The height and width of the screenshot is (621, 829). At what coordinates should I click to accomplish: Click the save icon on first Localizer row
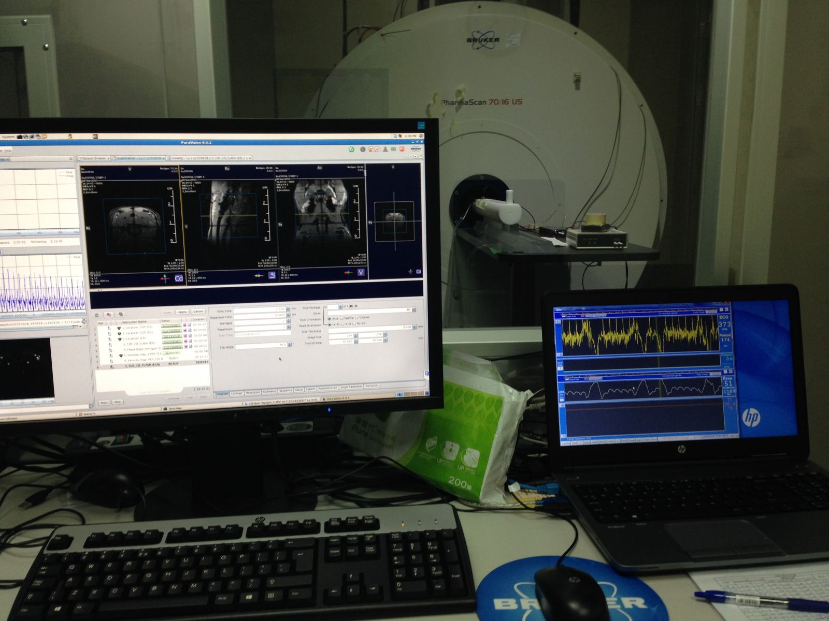tap(190, 325)
